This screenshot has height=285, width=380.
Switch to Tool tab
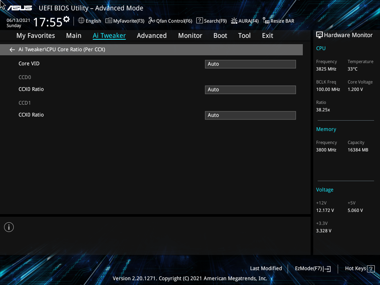pos(244,36)
